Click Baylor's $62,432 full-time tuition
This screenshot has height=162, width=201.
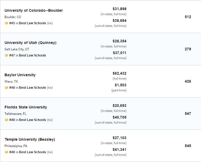pyautogui.click(x=119, y=73)
